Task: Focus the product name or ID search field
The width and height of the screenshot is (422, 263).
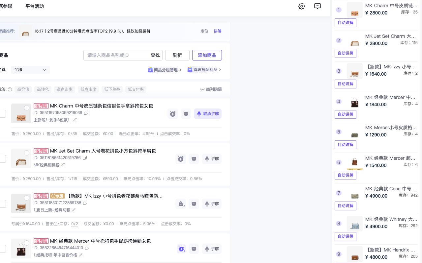Action: (x=116, y=55)
